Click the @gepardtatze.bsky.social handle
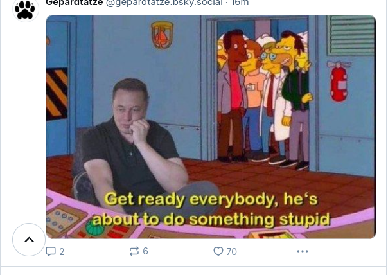 click(x=164, y=3)
